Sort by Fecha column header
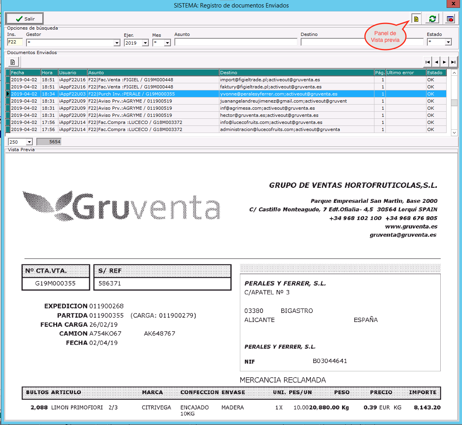 click(x=25, y=73)
